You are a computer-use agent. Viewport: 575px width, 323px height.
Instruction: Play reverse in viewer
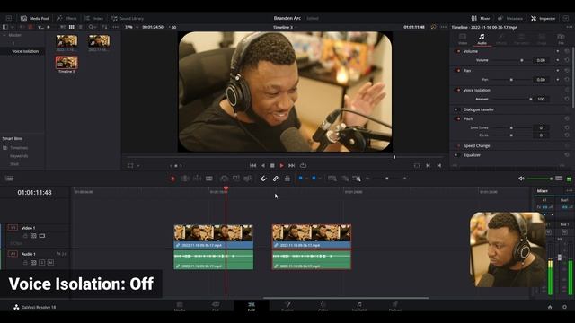tap(263, 166)
